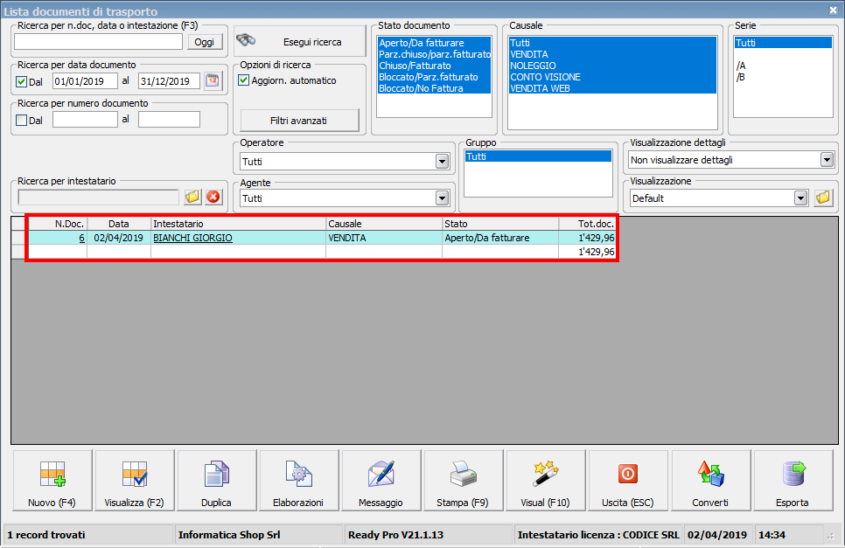Open the Visualizzazione dettagli dropdown
Image resolution: width=845 pixels, height=548 pixels.
click(x=827, y=160)
